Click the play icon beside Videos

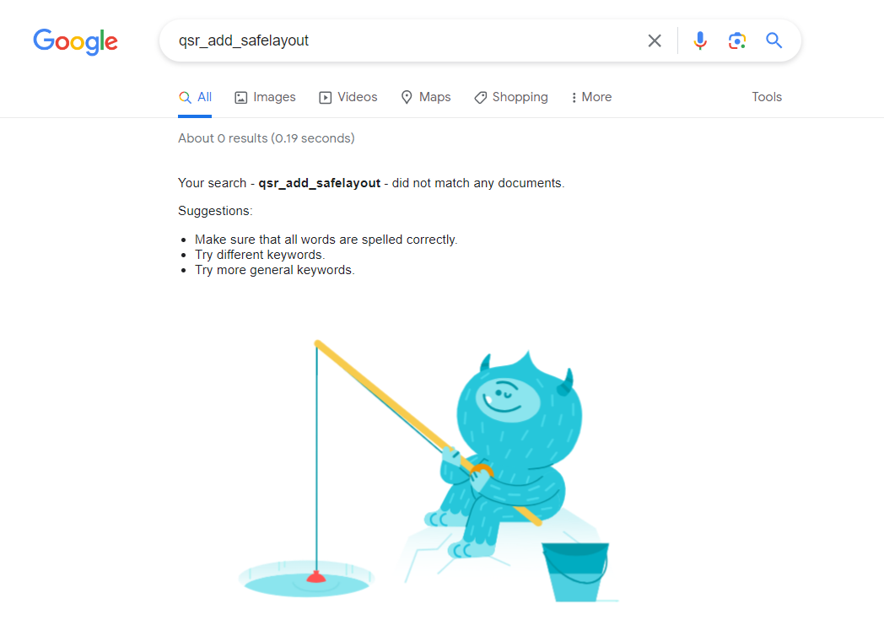[326, 98]
